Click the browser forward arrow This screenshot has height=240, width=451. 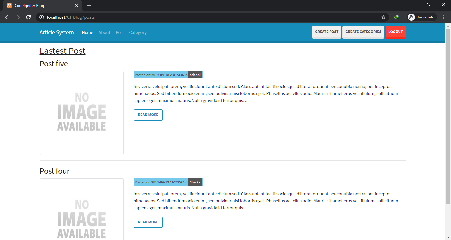click(18, 17)
